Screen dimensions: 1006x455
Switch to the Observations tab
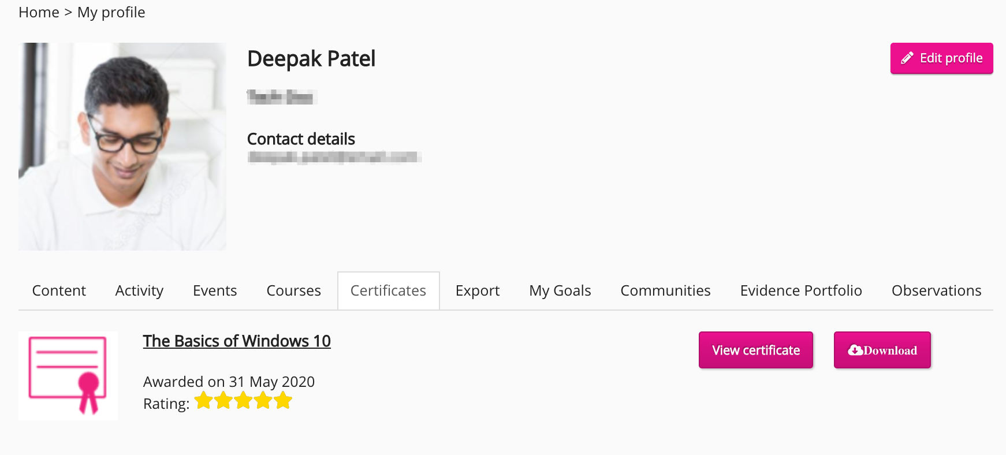click(936, 290)
